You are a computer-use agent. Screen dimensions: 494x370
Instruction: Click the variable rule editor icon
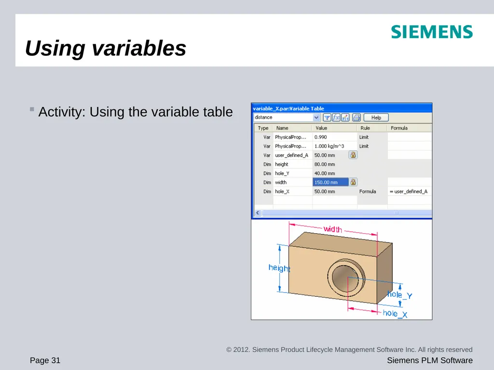coord(345,118)
